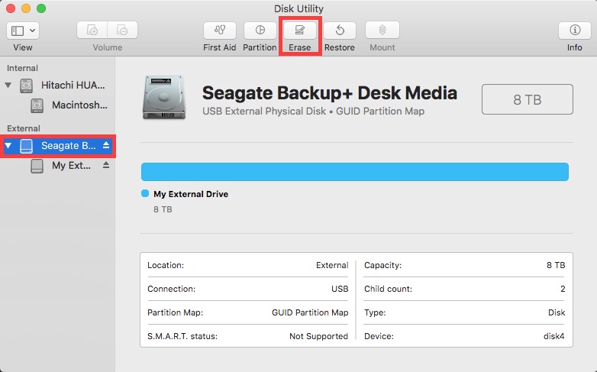This screenshot has height=372, width=597.
Task: Eject the My Ext... volume
Action: coord(106,165)
